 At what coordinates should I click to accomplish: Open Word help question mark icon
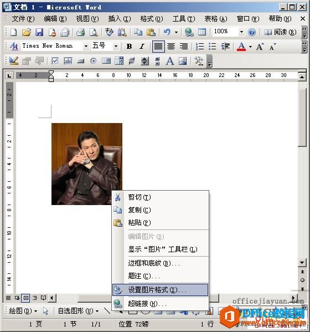[x=252, y=32]
